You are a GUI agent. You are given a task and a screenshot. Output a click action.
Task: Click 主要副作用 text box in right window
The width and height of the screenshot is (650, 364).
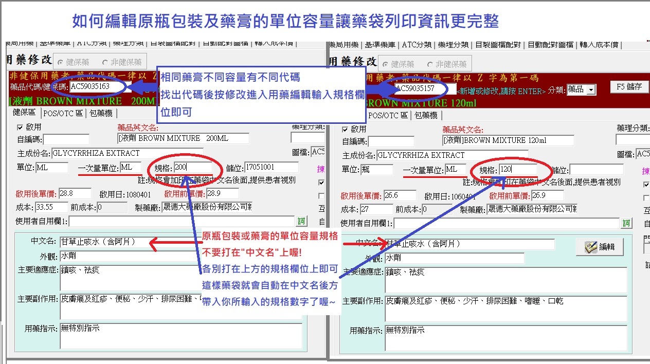click(x=505, y=307)
